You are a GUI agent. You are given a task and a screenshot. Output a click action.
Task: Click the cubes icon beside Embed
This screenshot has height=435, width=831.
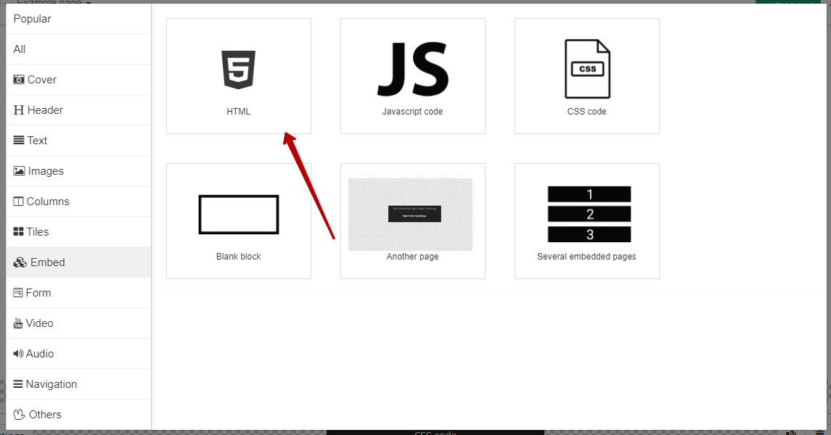20,262
